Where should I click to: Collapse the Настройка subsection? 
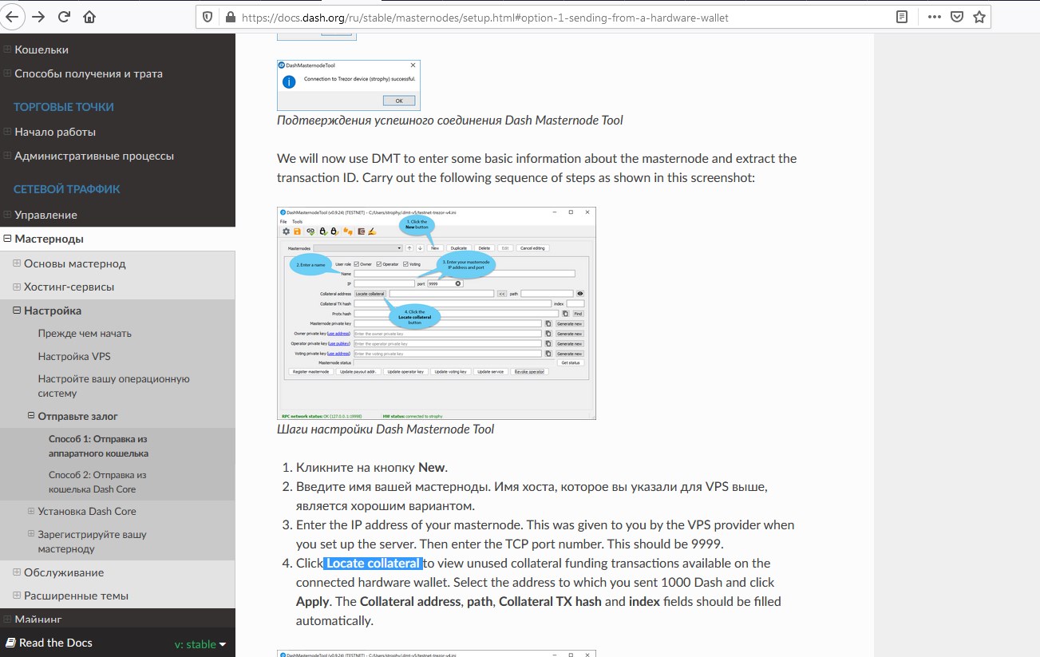[x=17, y=311]
